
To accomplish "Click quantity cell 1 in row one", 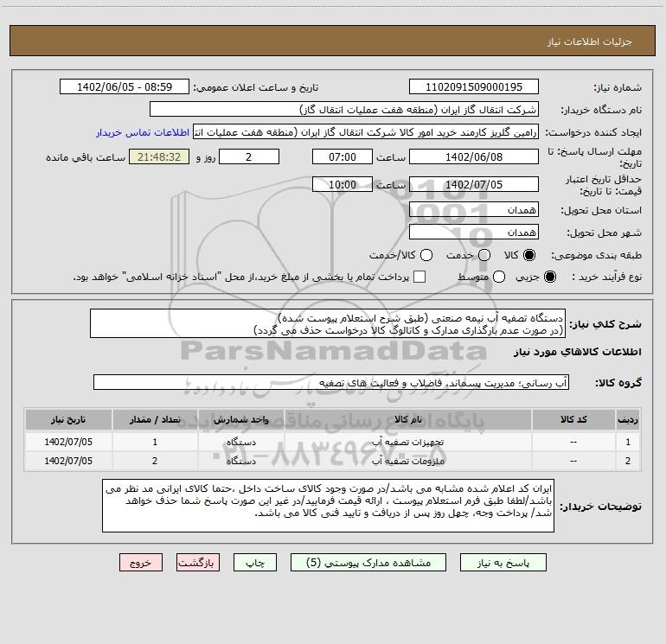I will (x=155, y=442).
